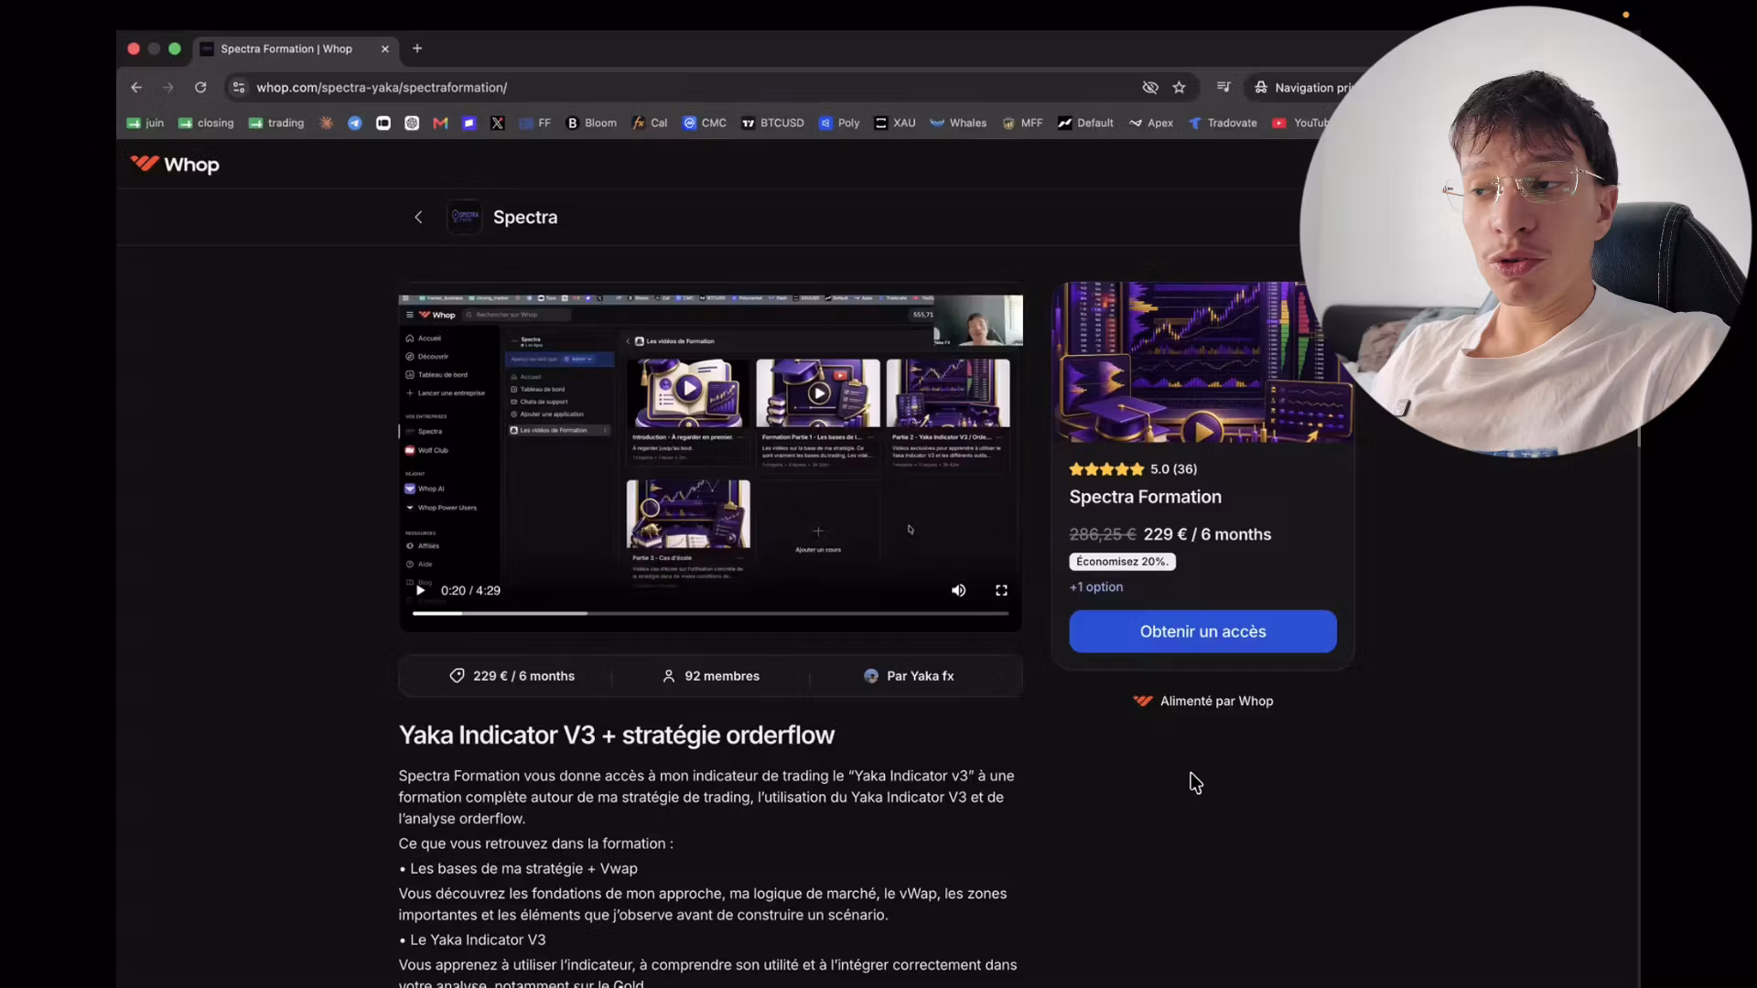The image size is (1757, 988).
Task: Open the 'trading' bookmark folder
Action: point(276,123)
